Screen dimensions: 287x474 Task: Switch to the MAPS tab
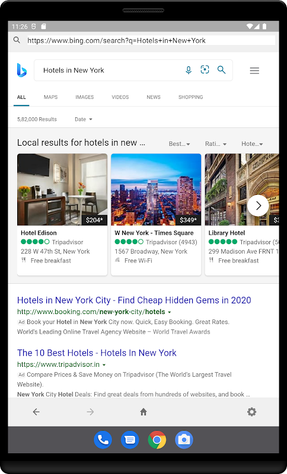point(50,97)
